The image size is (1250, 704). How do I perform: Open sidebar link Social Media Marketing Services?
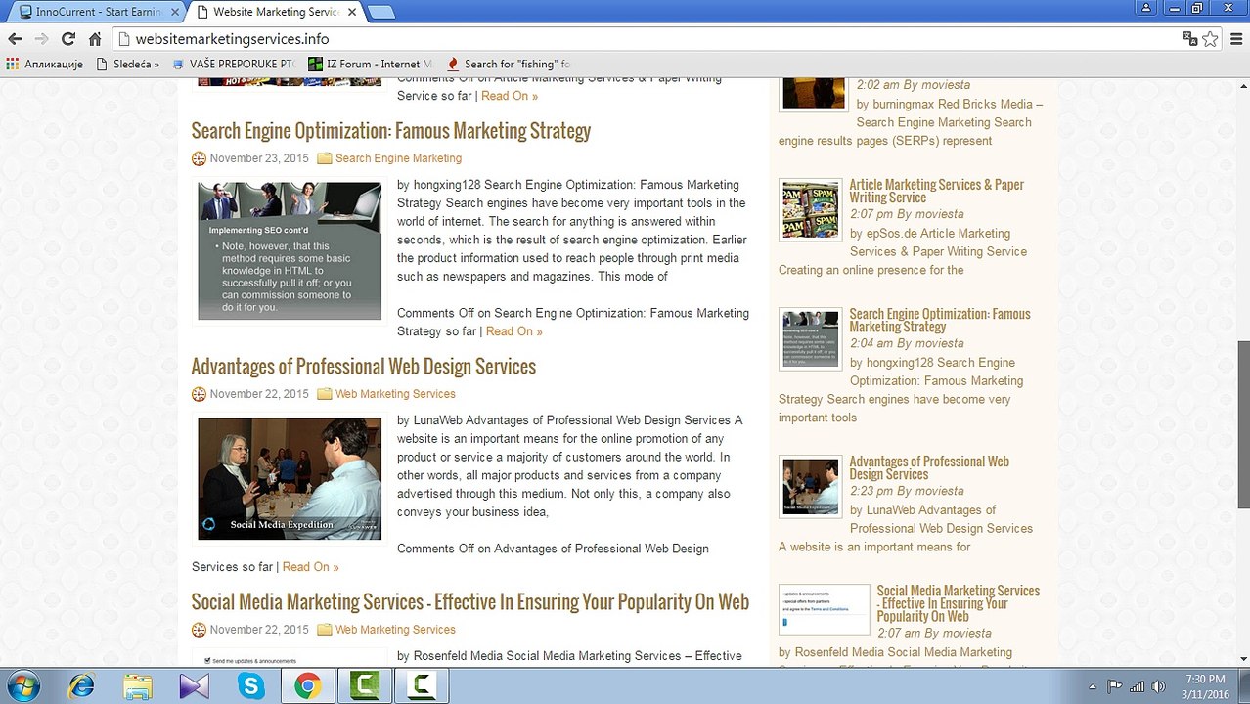959,603
